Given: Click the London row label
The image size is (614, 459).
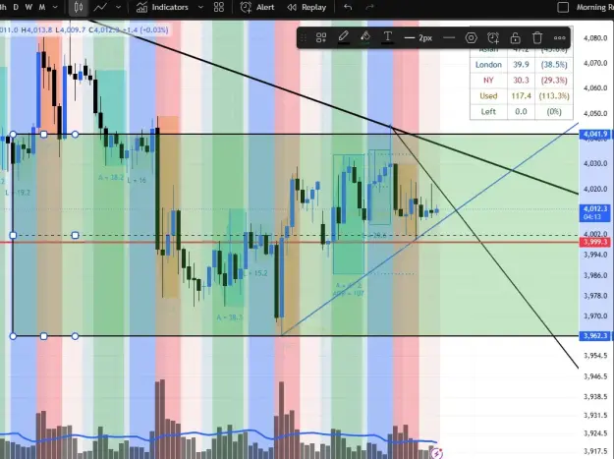Looking at the screenshot, I should click(488, 65).
